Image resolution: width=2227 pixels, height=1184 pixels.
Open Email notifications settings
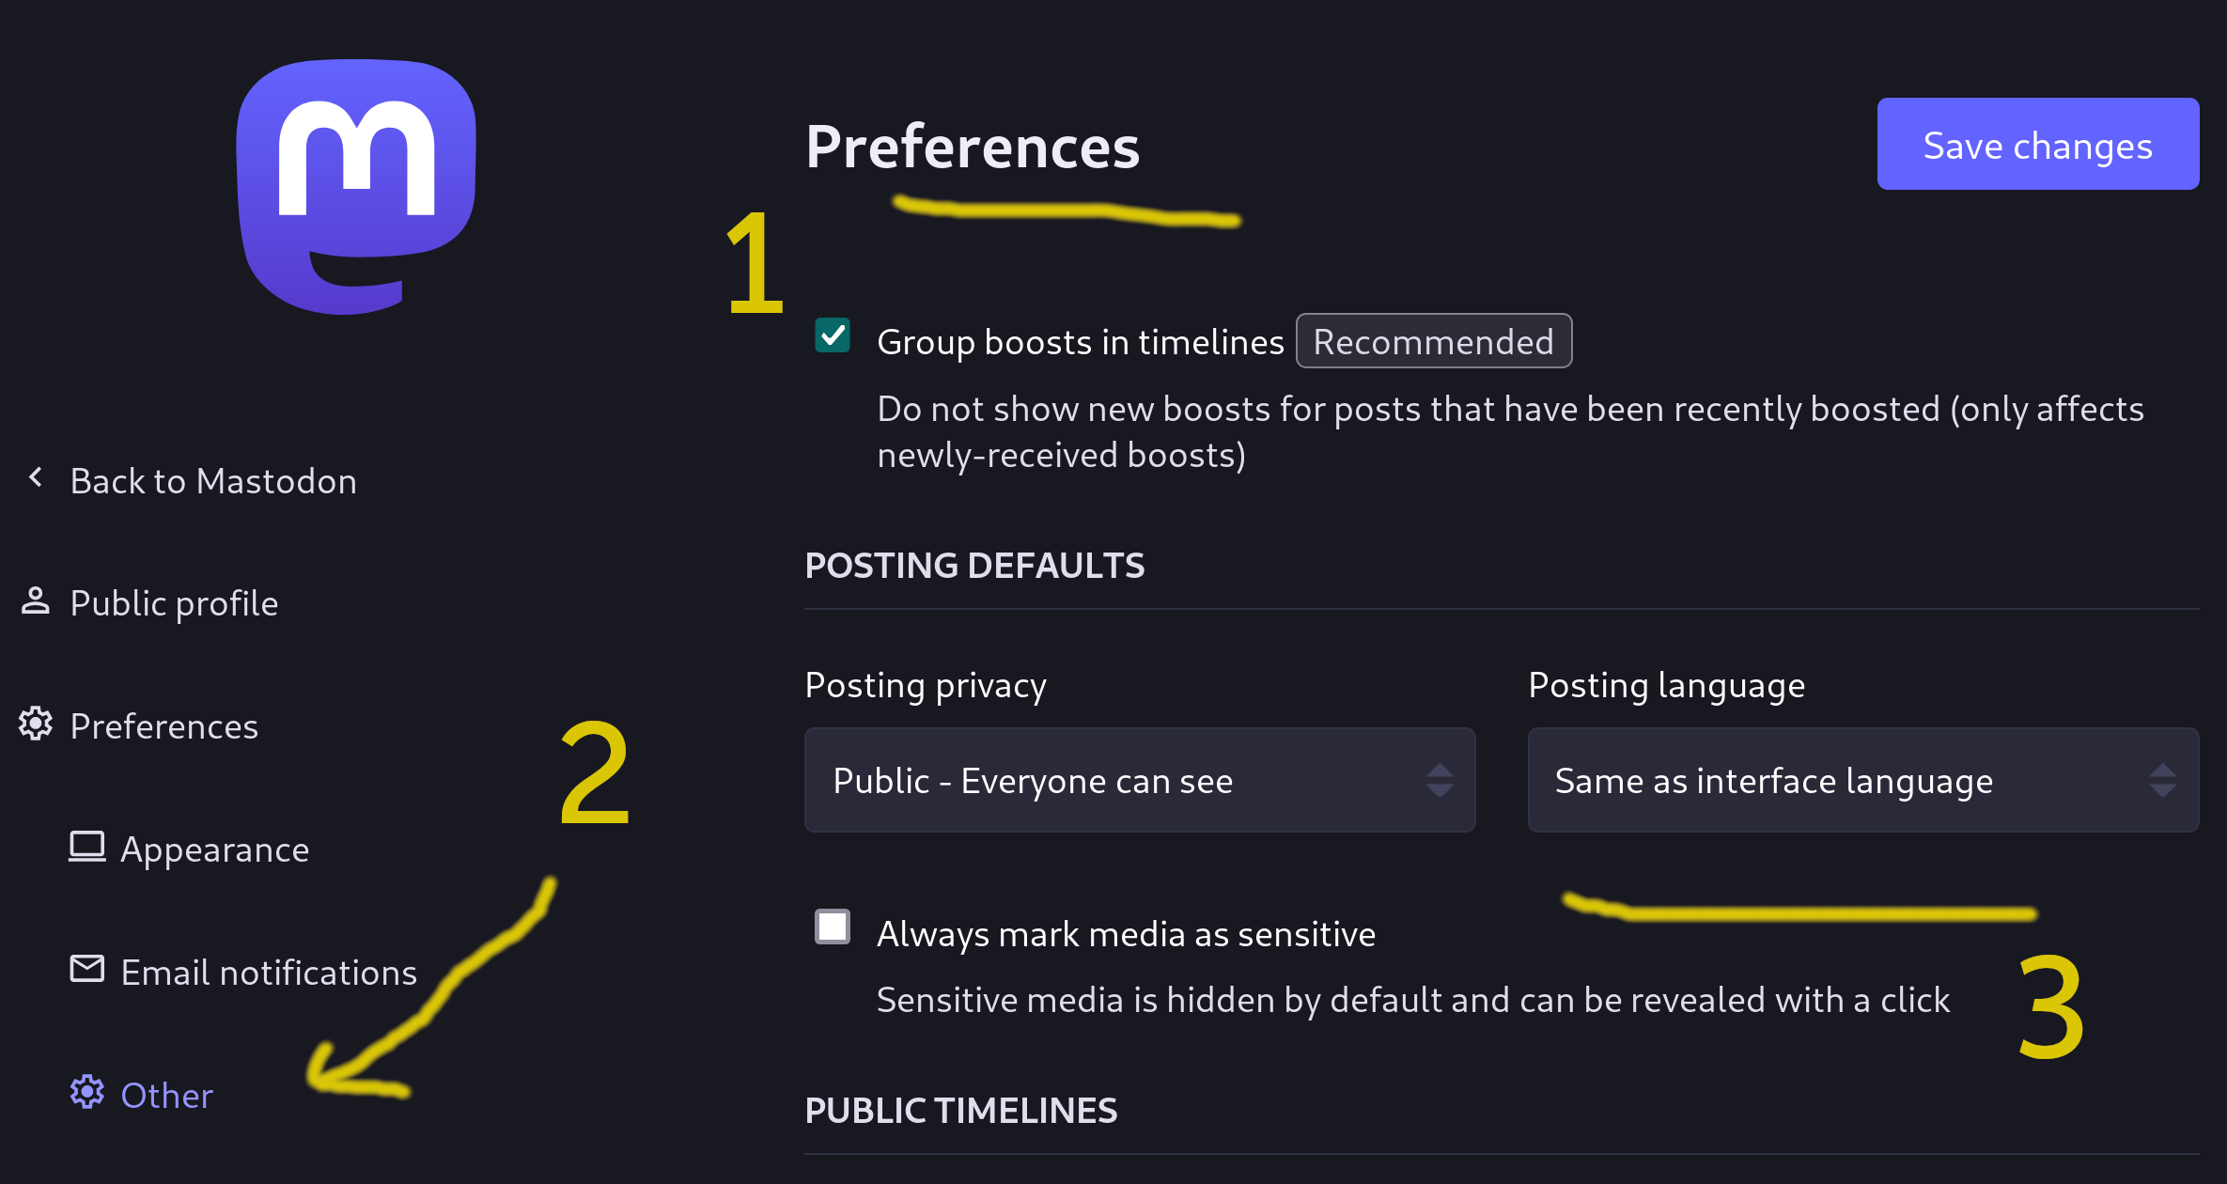269,973
